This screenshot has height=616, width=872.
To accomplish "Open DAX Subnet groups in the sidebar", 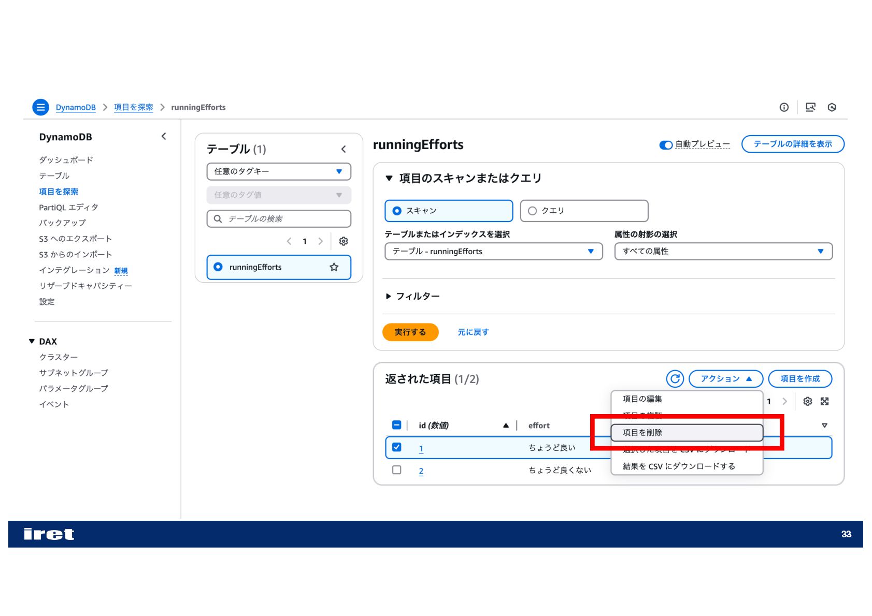I will 74,373.
